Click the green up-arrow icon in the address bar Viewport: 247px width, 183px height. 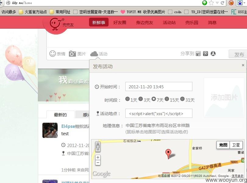(205, 3)
